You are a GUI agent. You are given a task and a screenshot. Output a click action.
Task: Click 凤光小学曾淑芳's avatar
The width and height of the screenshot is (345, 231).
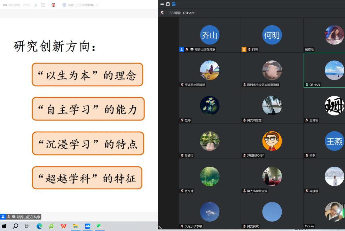tap(272, 176)
